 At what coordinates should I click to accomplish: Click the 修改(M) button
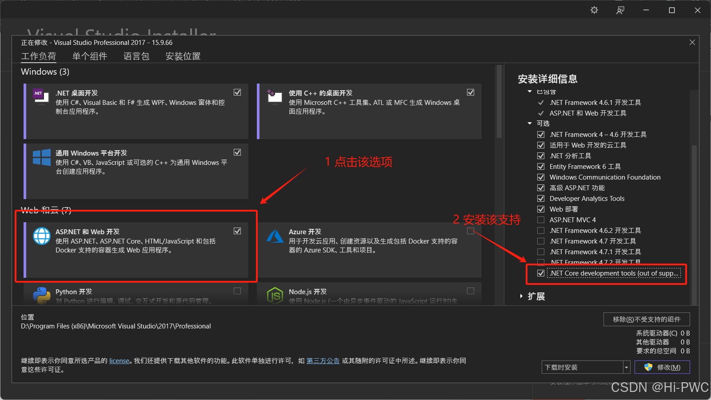click(662, 367)
